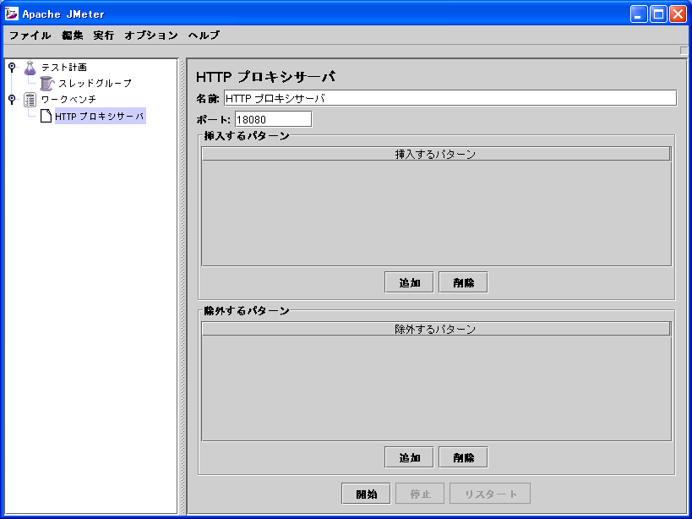Maximize the Apache JMeter window
This screenshot has width=692, height=519.
coord(658,14)
